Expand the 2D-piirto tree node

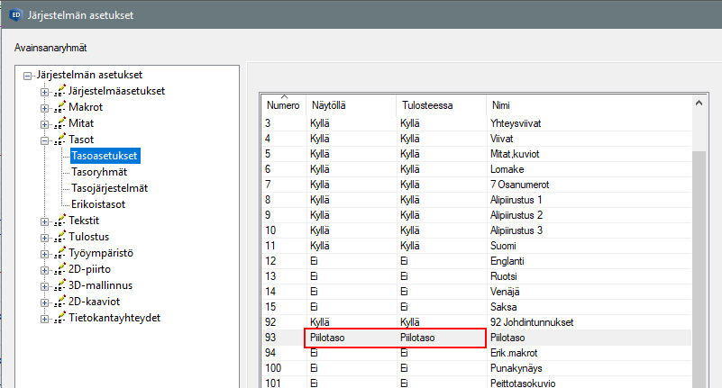[45, 269]
